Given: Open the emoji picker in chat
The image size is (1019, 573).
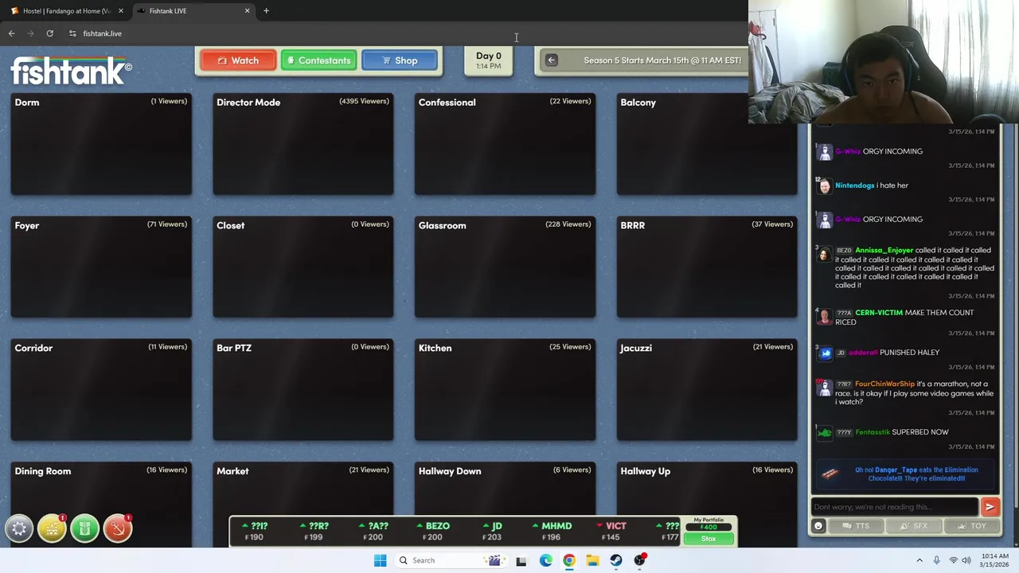Looking at the screenshot, I should 818,526.
